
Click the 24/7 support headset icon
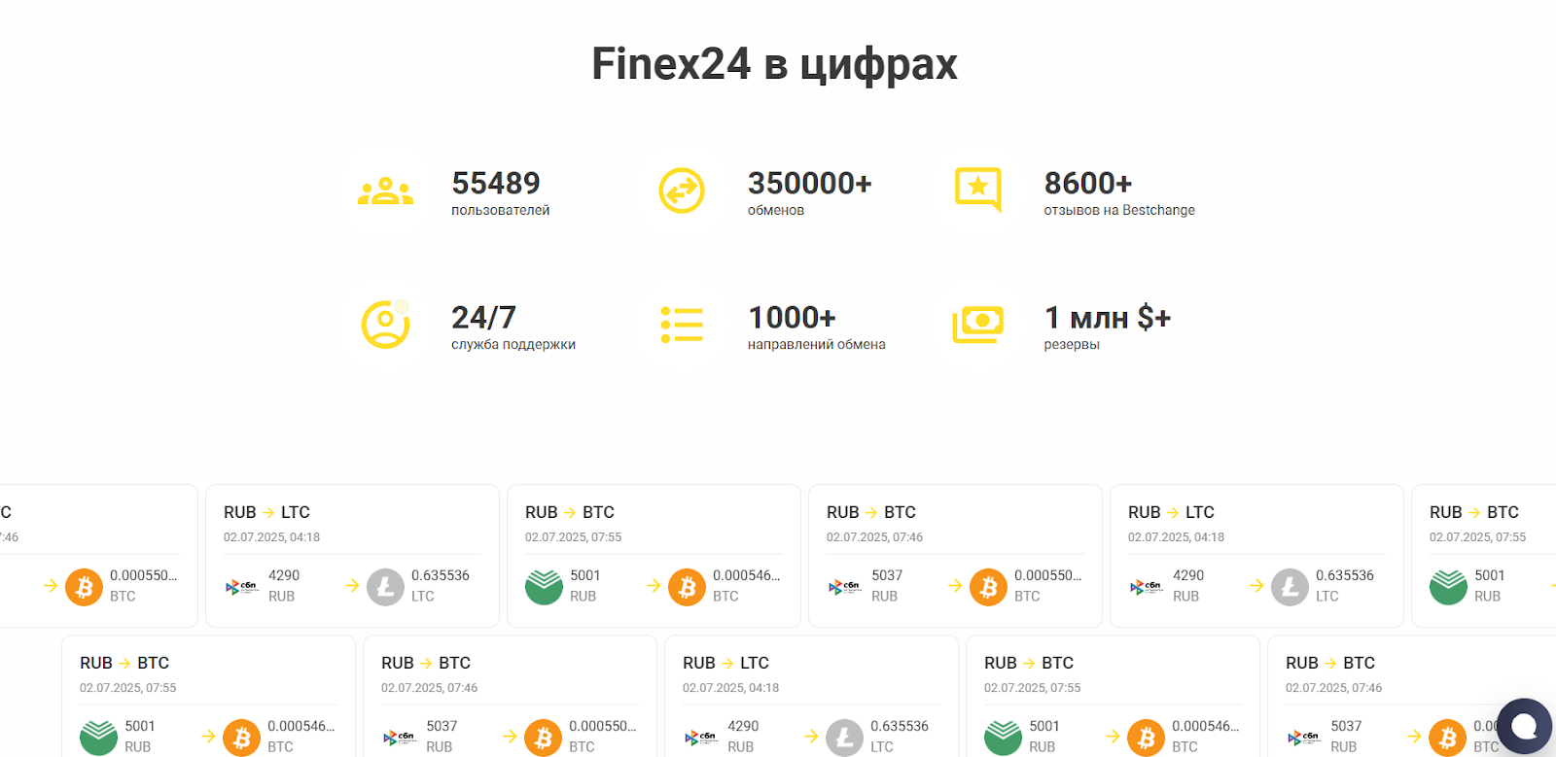(x=386, y=325)
